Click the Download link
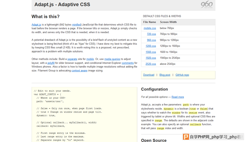This screenshot has width=246, height=142. [149, 75]
